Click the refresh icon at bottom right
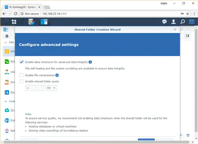This screenshot has height=144, width=198. (x=188, y=135)
